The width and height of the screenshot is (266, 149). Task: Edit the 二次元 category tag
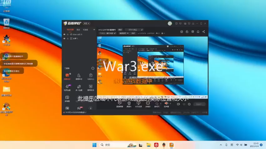click(107, 33)
